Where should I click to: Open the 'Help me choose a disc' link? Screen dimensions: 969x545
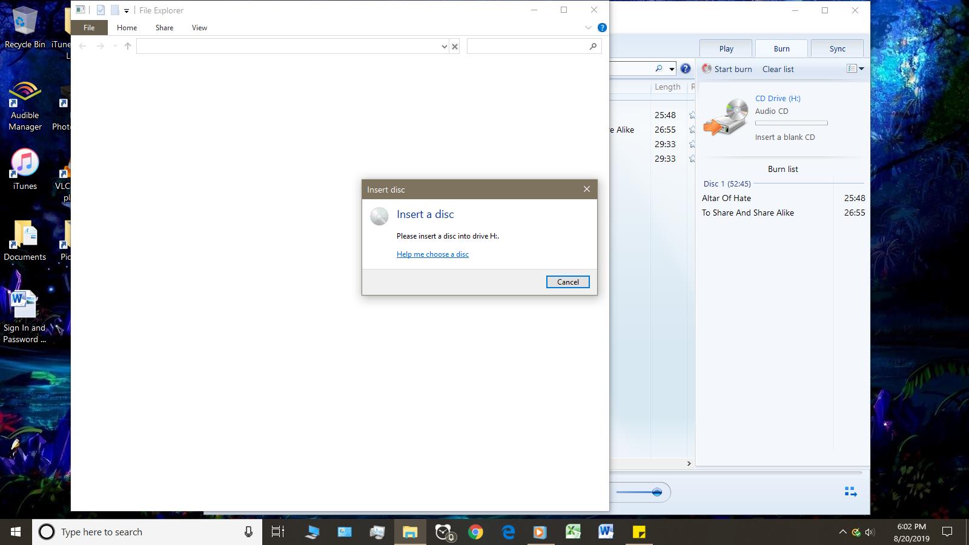pyautogui.click(x=432, y=254)
